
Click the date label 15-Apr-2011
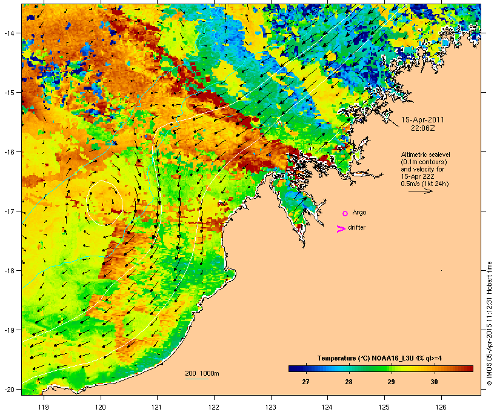(422, 120)
